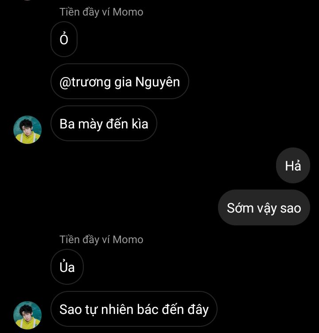Viewport: 319px width, 333px height.
Task: Tap the avatar beside "Sao tự nhiên bác đến đây"
Action: point(27,315)
